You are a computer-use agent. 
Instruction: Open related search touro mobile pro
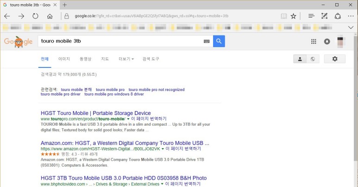(x=110, y=90)
